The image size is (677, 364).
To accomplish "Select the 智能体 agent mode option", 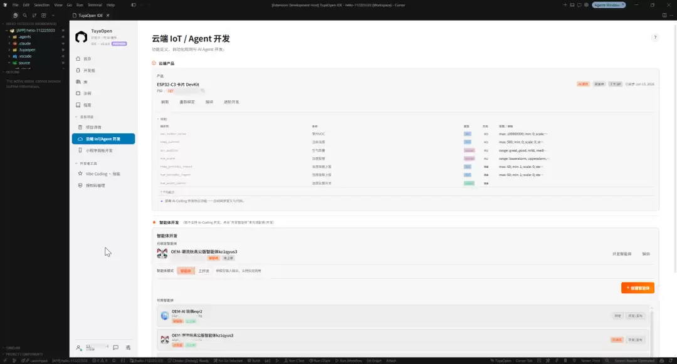I will [186, 271].
